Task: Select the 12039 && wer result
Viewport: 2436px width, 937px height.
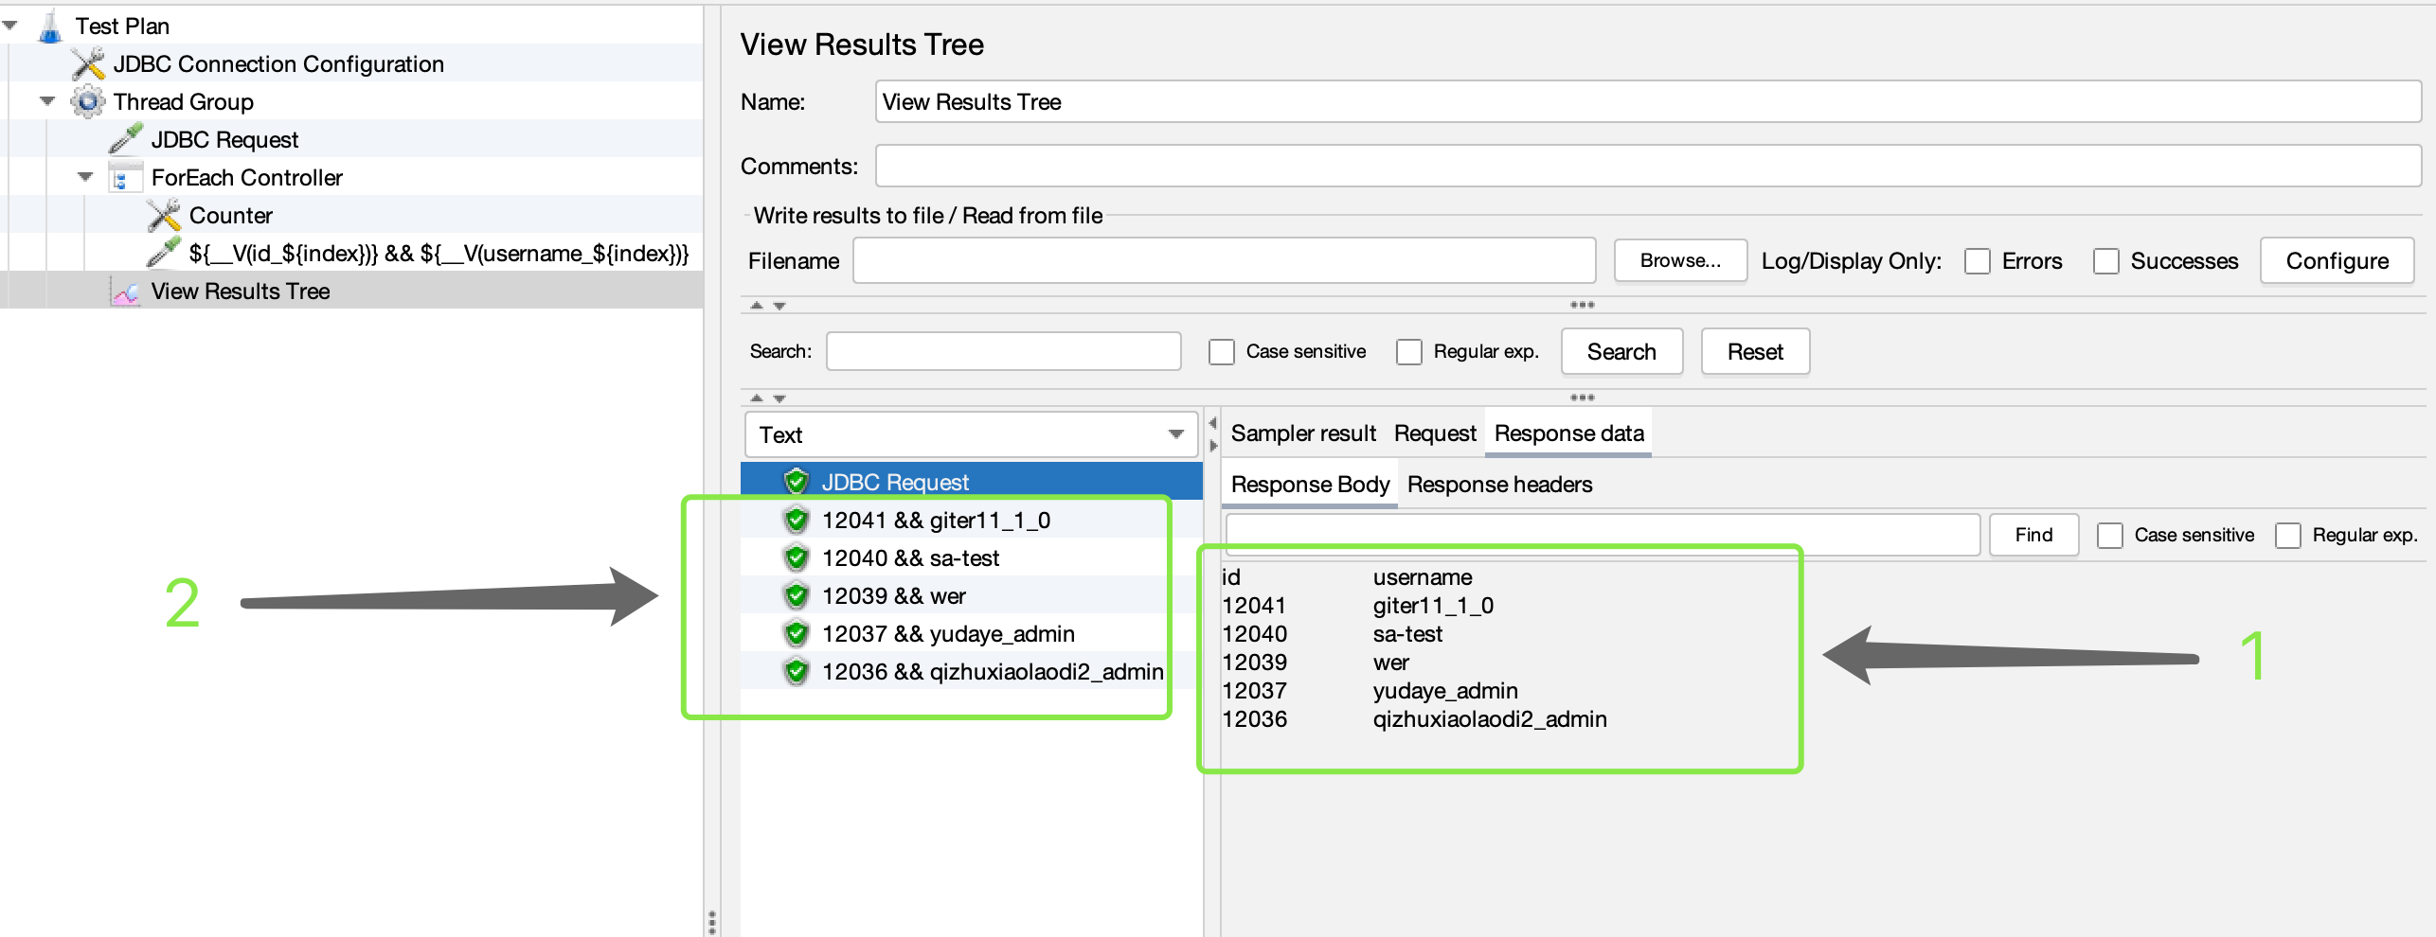Action: 894,595
